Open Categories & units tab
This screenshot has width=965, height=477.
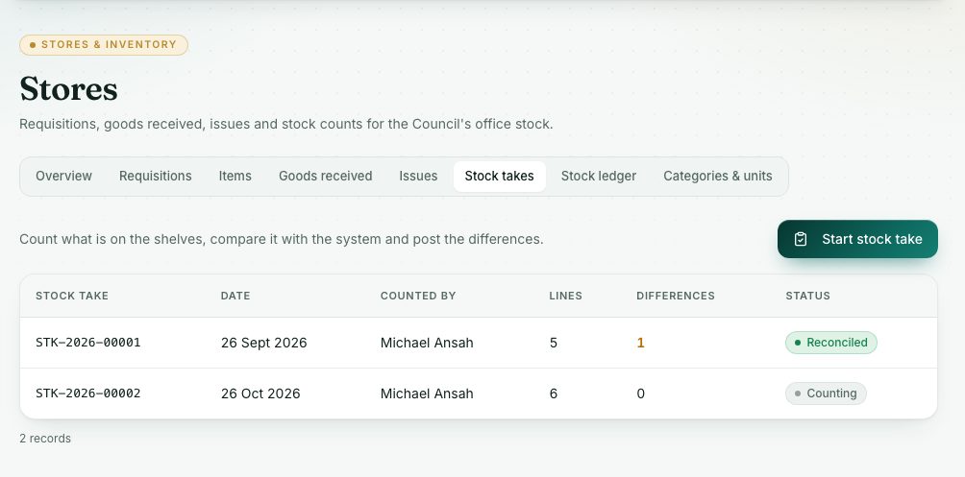[718, 177]
